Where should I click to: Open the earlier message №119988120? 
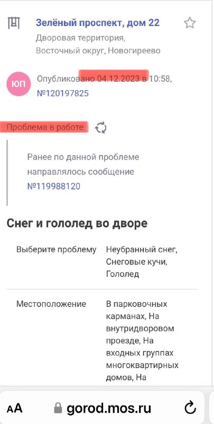point(54,187)
